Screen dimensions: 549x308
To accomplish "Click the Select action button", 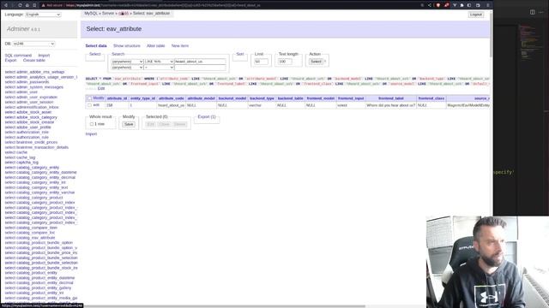I will 316,62.
